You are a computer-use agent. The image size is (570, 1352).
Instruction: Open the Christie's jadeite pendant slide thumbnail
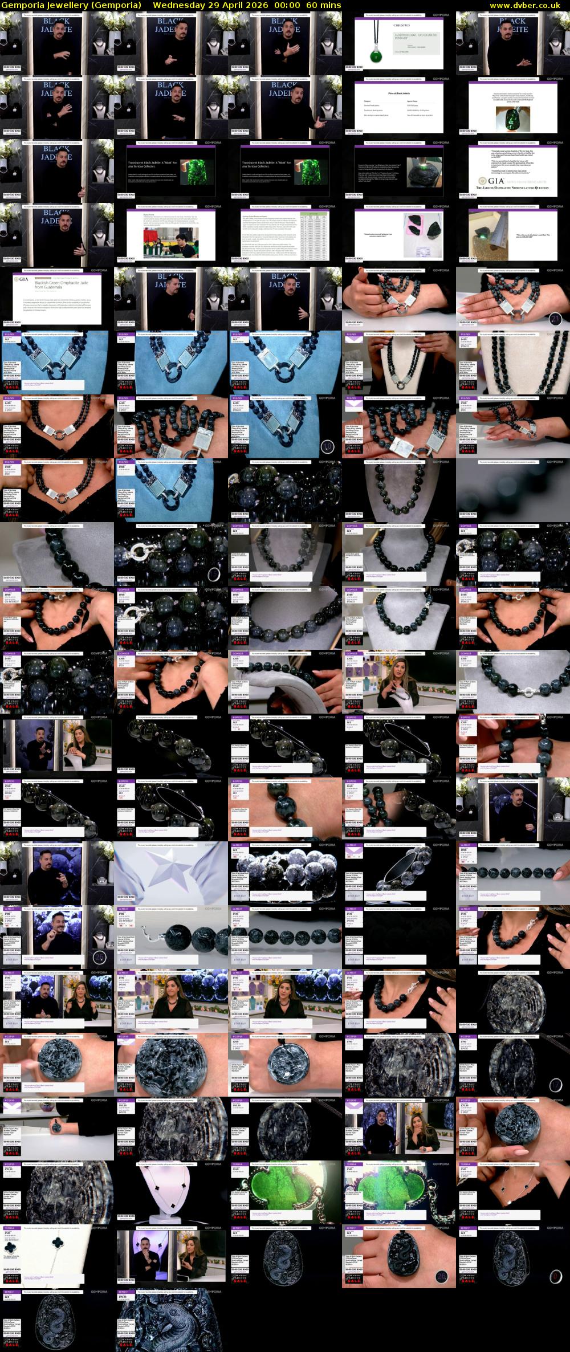click(x=399, y=43)
